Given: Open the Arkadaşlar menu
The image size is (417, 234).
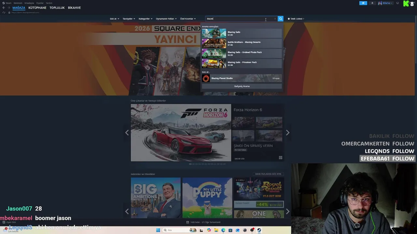Looking at the screenshot, I should (29, 3).
